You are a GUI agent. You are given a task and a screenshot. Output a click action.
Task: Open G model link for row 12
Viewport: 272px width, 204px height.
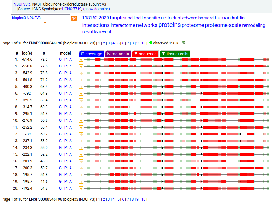[x=60, y=134]
